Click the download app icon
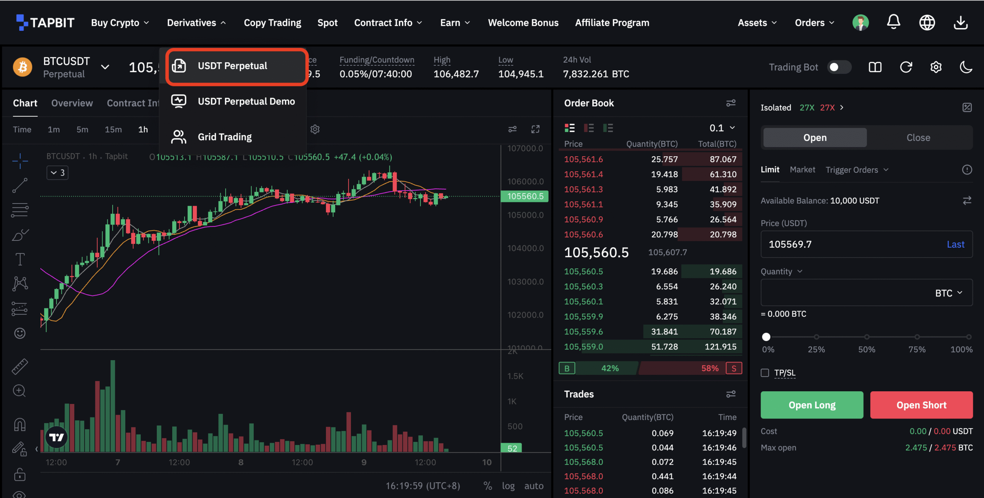The image size is (984, 498). (x=960, y=22)
